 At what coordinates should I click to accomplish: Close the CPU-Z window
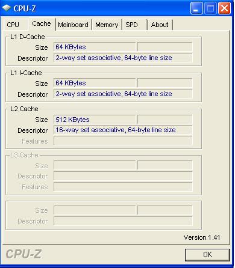224,8
